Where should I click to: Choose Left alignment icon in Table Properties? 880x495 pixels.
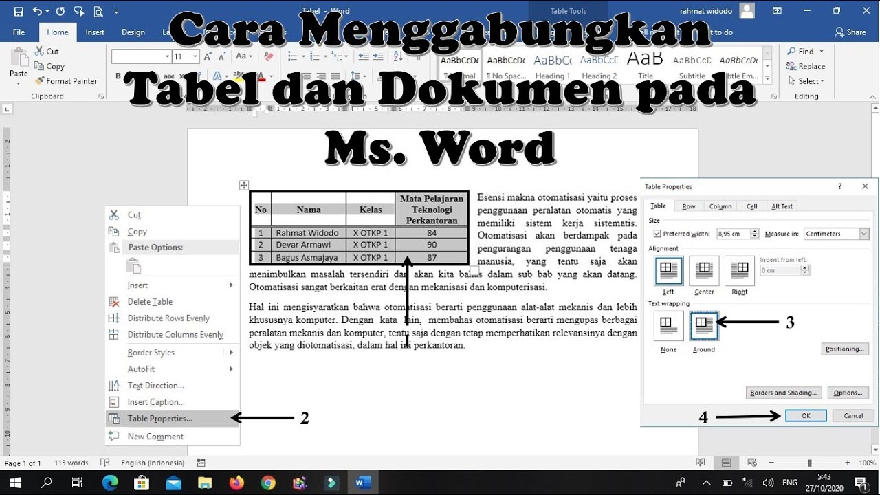669,271
